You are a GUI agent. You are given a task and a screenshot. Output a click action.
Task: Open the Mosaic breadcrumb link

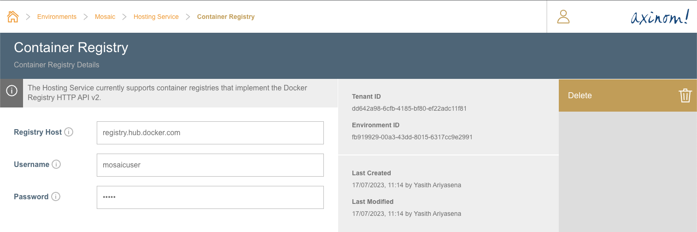pyautogui.click(x=105, y=17)
